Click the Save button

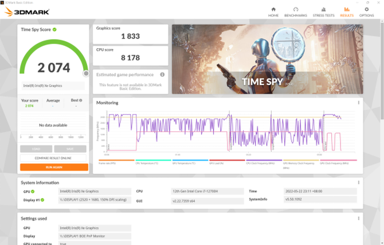[x=70, y=149]
